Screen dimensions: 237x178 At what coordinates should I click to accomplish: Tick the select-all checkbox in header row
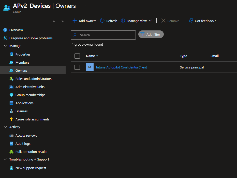pos(77,56)
